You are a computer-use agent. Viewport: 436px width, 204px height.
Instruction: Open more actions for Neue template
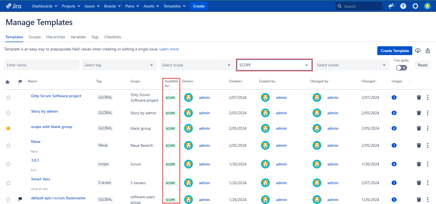pyautogui.click(x=428, y=145)
